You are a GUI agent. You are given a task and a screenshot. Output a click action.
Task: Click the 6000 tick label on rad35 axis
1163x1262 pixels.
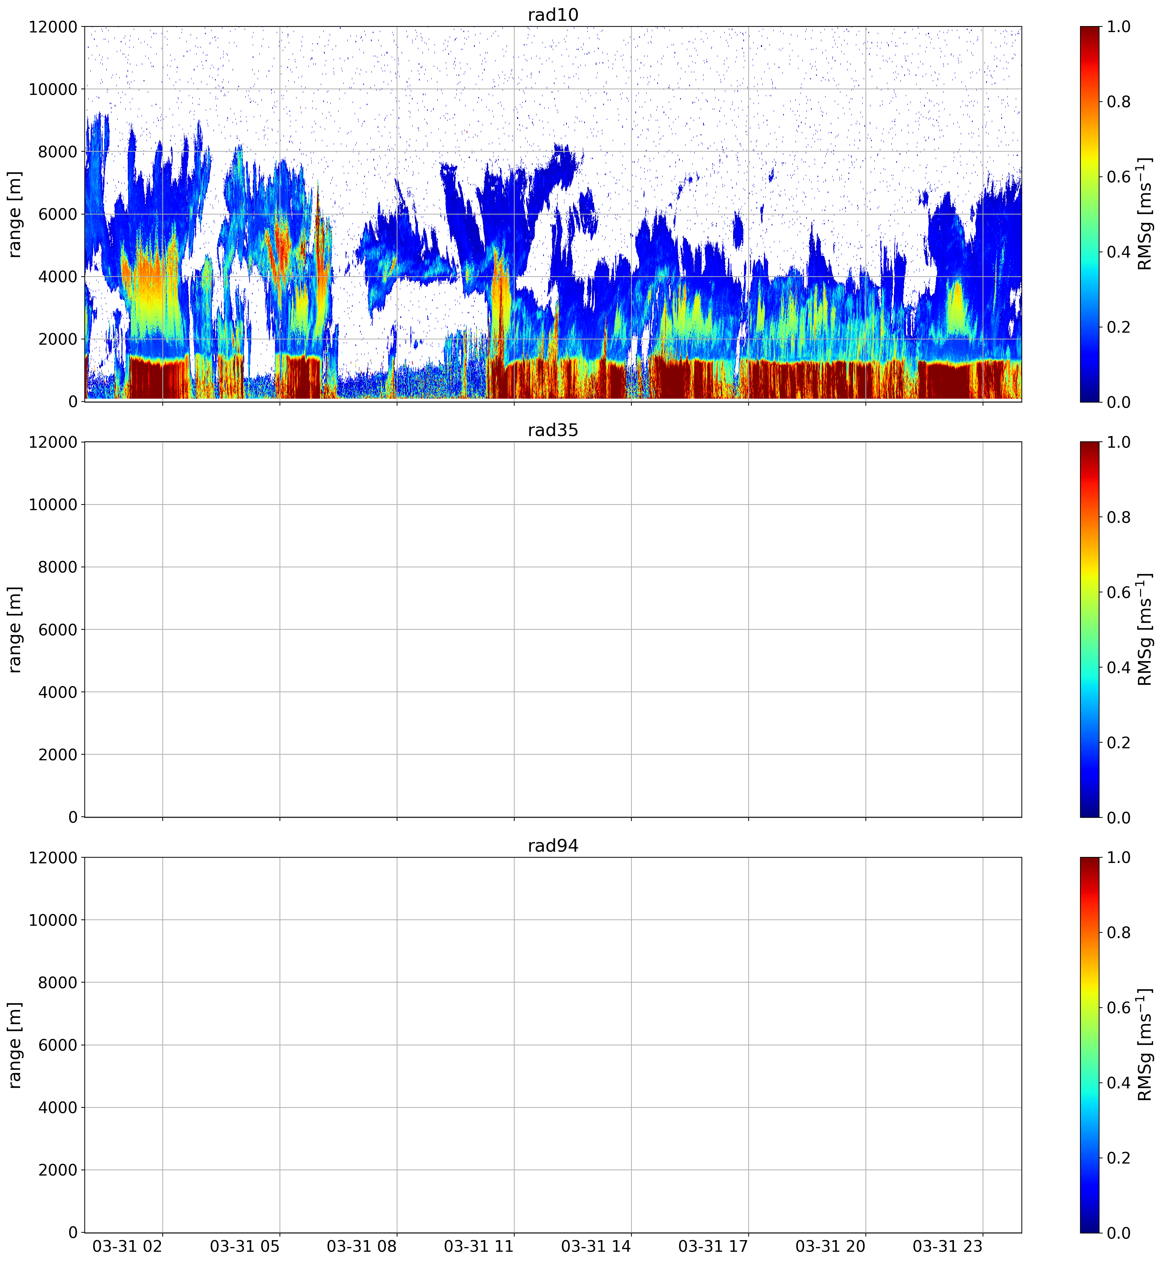click(x=58, y=630)
